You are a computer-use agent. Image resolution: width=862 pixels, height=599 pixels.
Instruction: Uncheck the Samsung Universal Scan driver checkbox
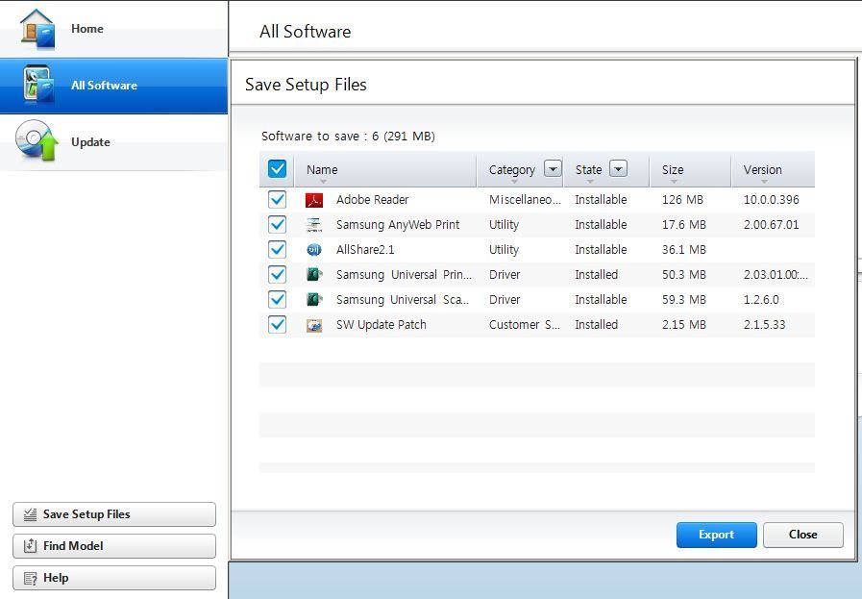[x=277, y=299]
